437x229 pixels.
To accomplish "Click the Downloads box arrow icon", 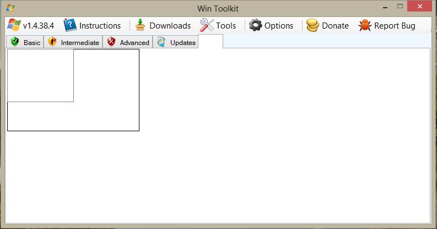I will point(140,25).
